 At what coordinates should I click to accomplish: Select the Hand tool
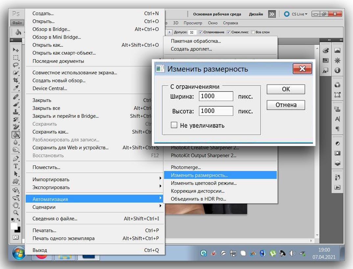click(15, 205)
